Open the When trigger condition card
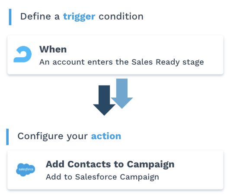Viewport: 230px width, 196px height. [x=115, y=55]
